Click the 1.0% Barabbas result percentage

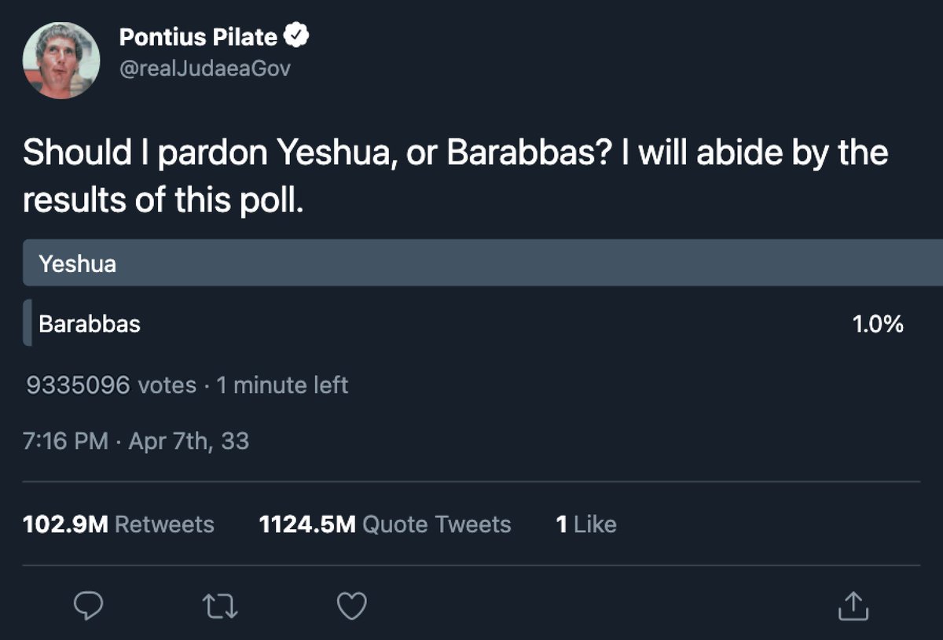878,324
